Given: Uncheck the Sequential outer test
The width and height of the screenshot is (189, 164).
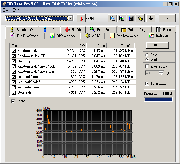Looking at the screenshot, I should [x=14, y=77].
